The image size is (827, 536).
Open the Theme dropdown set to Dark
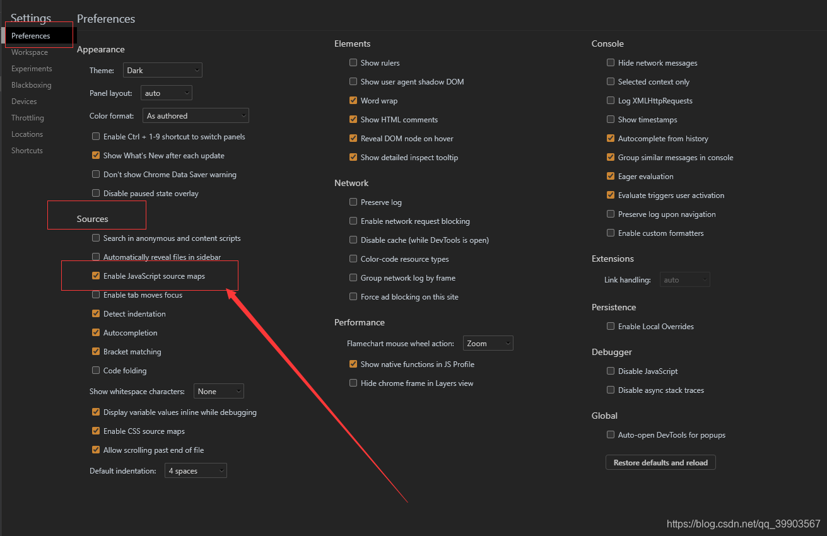point(163,70)
